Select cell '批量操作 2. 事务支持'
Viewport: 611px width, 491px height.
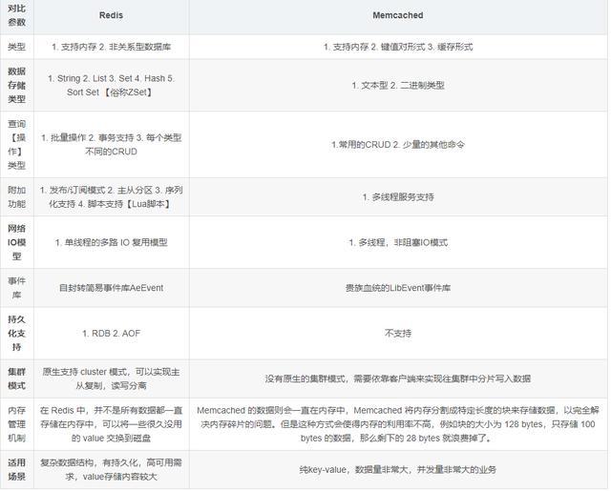[x=111, y=145]
